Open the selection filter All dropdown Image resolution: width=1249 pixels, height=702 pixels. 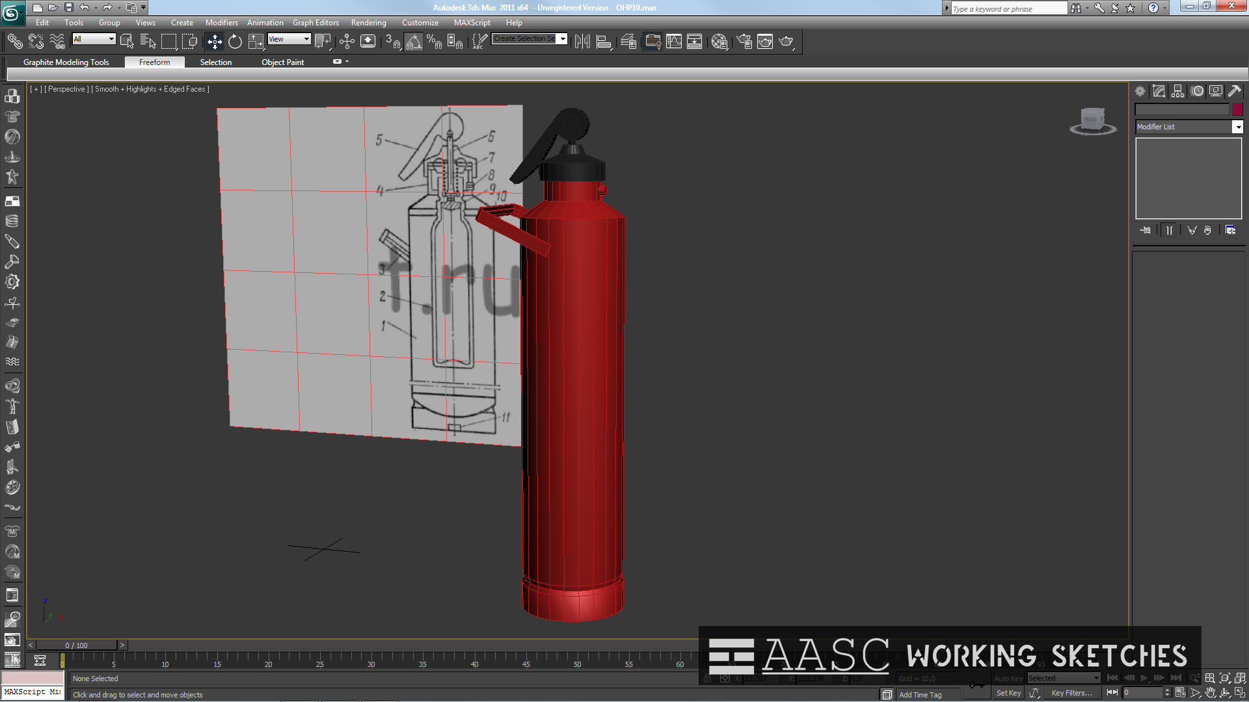(94, 39)
